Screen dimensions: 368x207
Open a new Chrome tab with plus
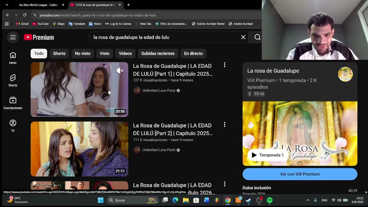129,5
